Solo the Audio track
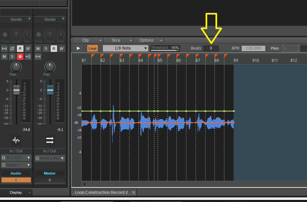307x202 pixels. tap(12, 57)
